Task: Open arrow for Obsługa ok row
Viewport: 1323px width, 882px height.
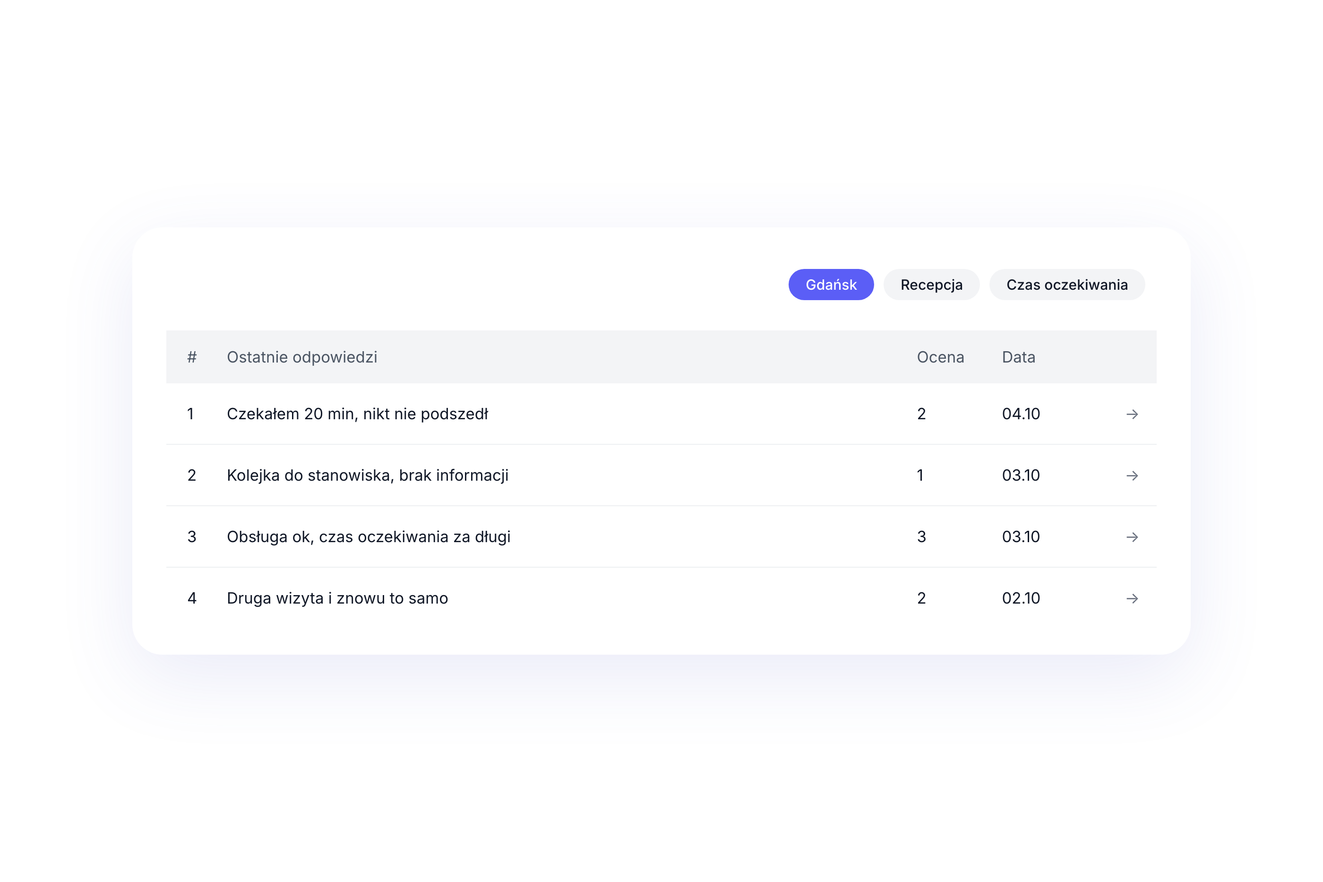Action: click(x=1132, y=536)
